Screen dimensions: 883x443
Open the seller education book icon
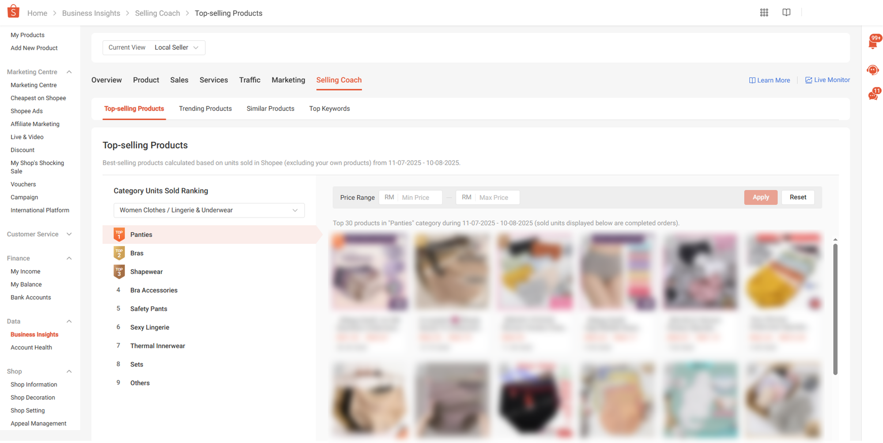pyautogui.click(x=786, y=12)
